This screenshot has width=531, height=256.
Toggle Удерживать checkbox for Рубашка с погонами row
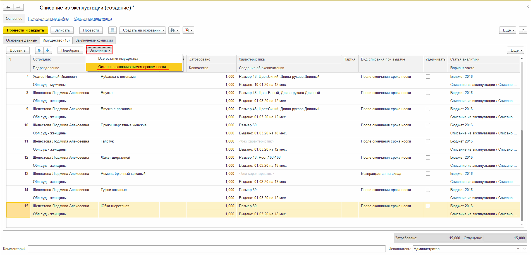point(428,76)
